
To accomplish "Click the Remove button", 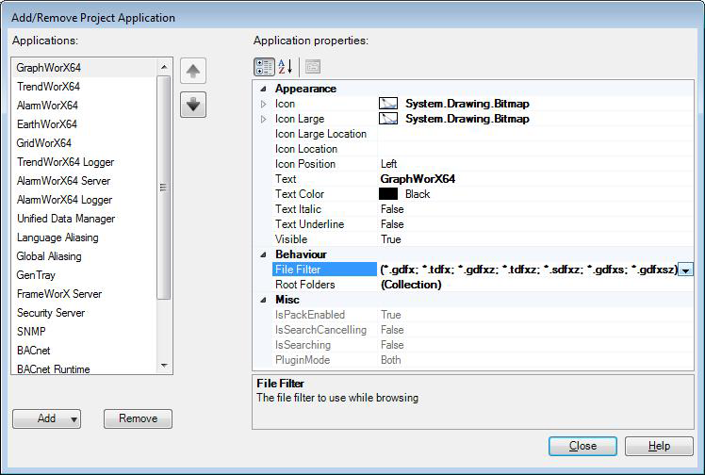I will coord(138,418).
